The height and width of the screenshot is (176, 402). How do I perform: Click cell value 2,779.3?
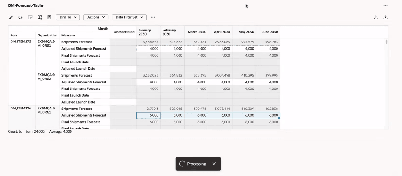point(152,109)
